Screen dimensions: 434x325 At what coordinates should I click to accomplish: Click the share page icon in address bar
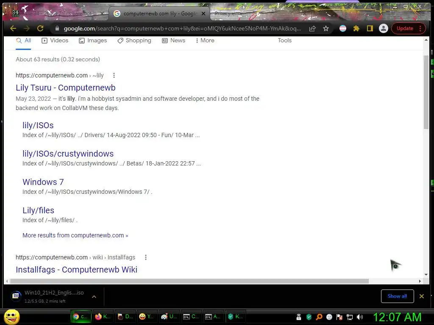click(312, 28)
